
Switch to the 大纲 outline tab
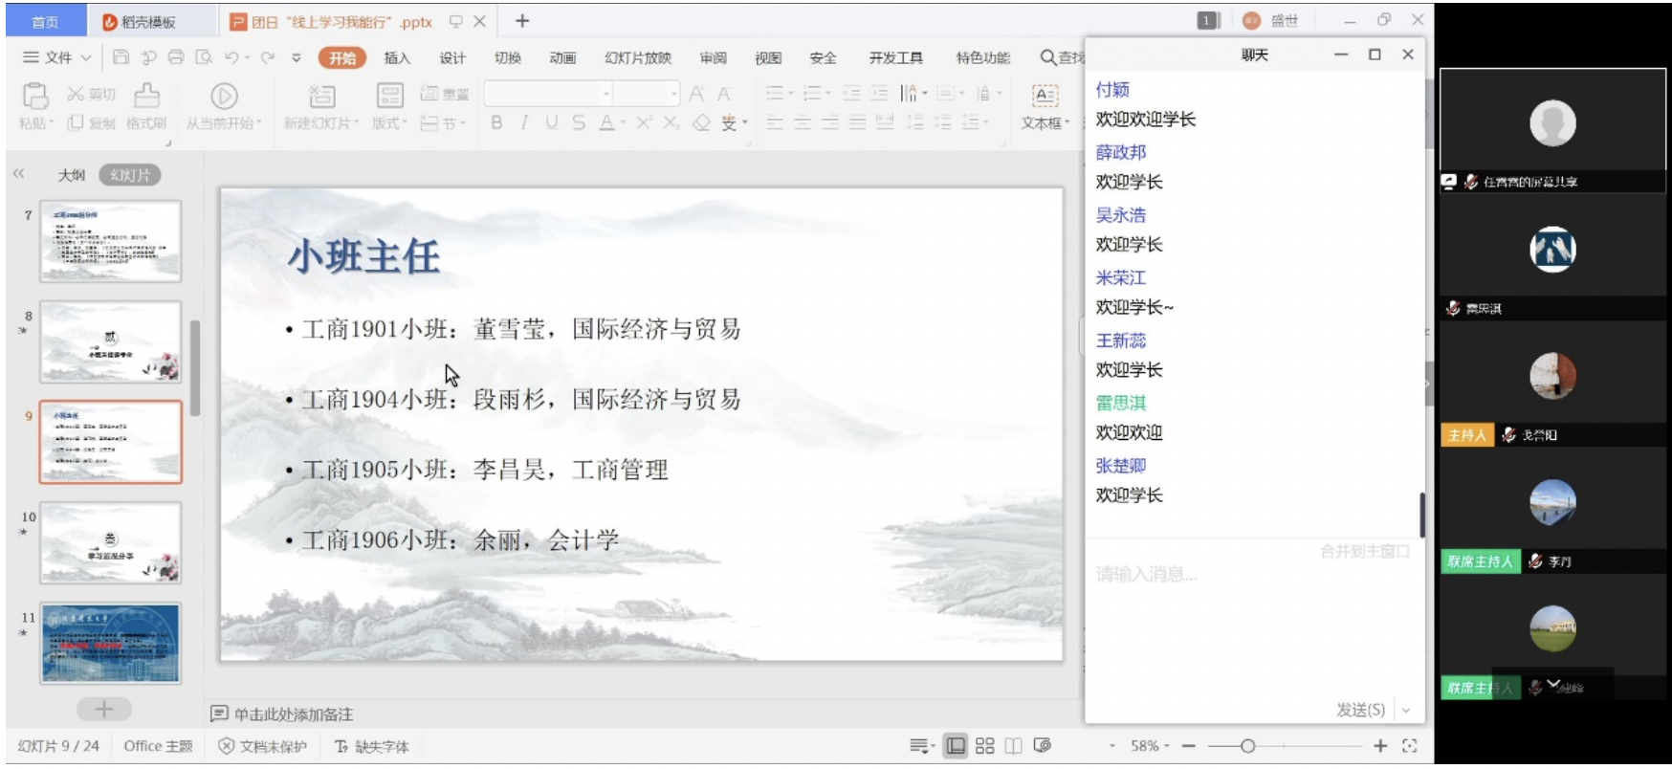[x=71, y=175]
